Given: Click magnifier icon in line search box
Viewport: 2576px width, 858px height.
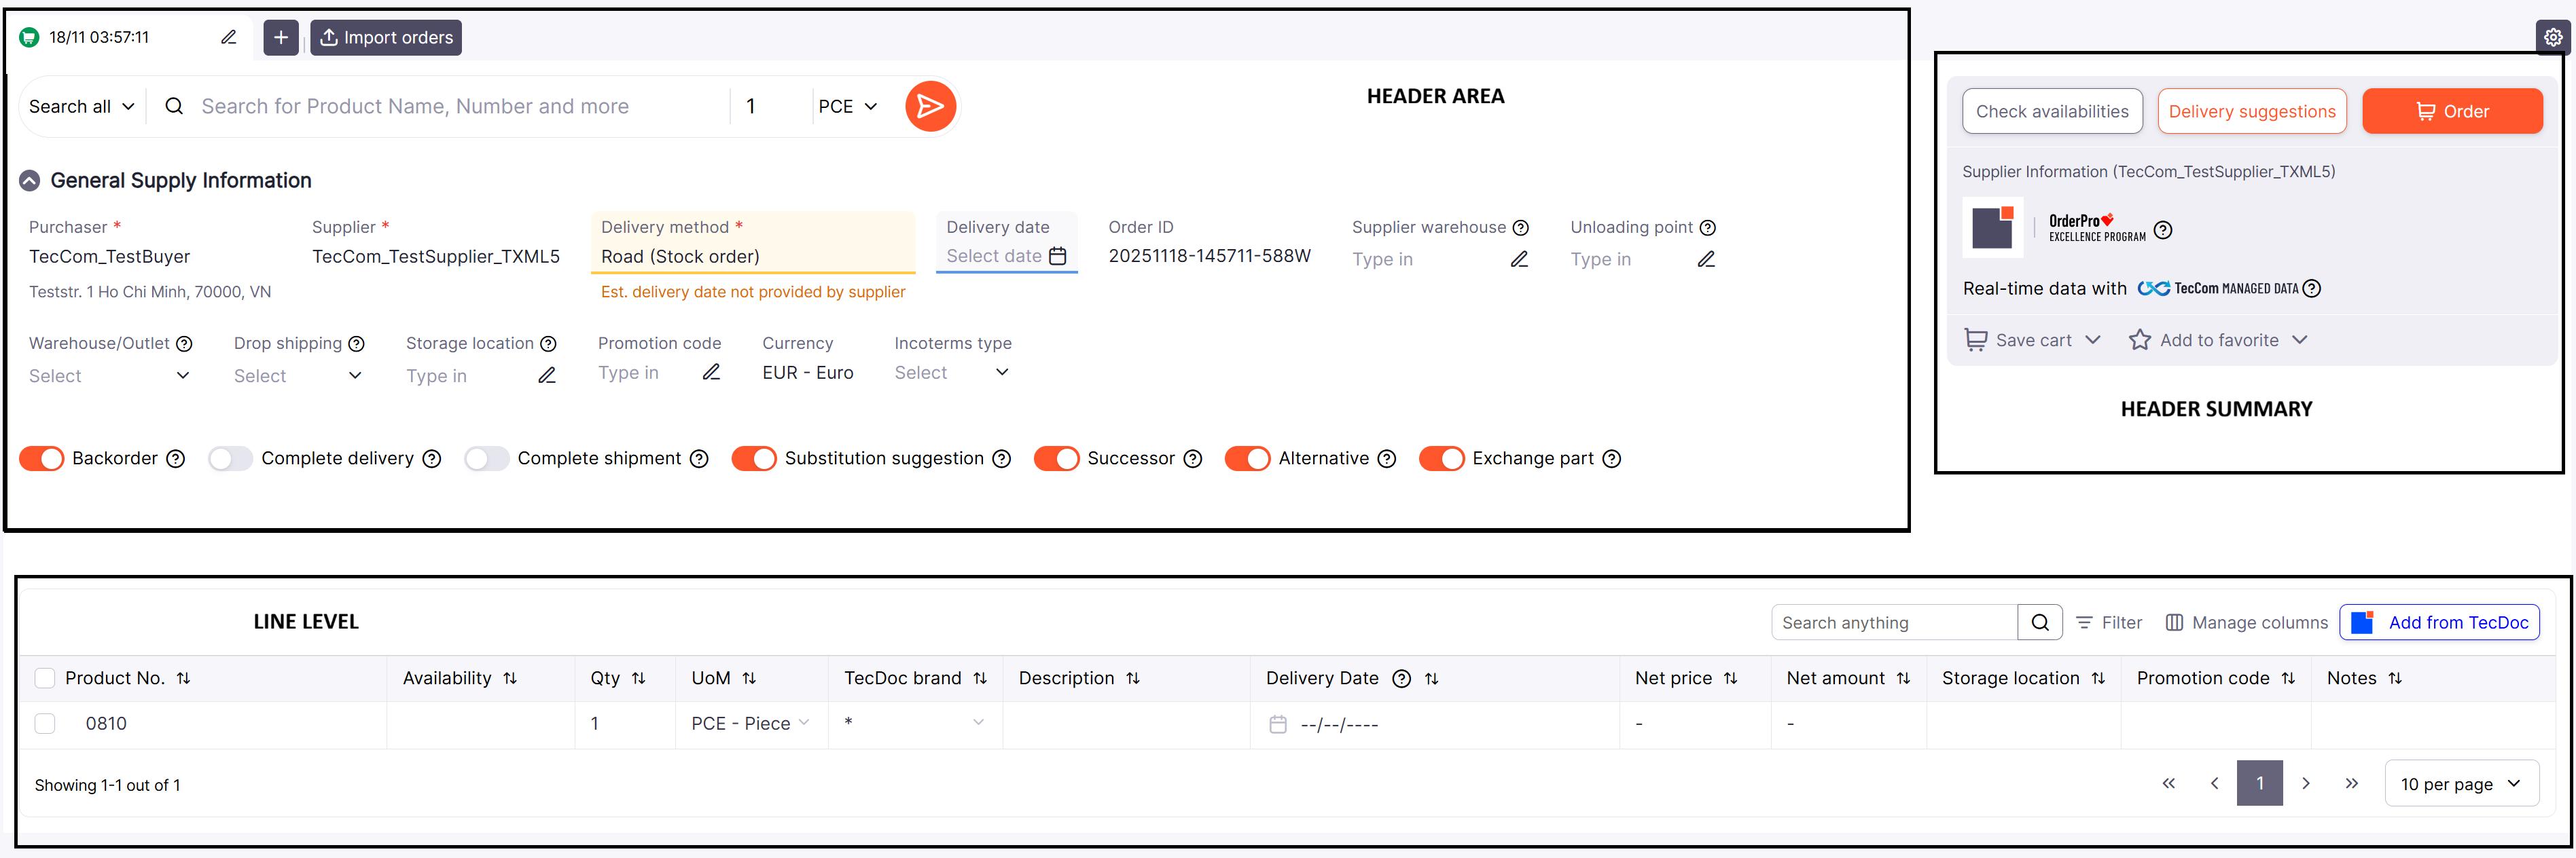Looking at the screenshot, I should tap(2040, 622).
